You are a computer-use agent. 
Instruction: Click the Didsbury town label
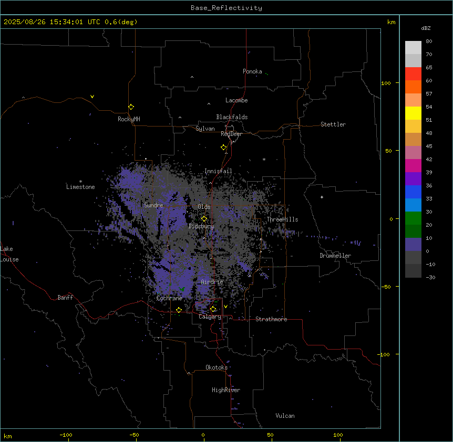(201, 226)
